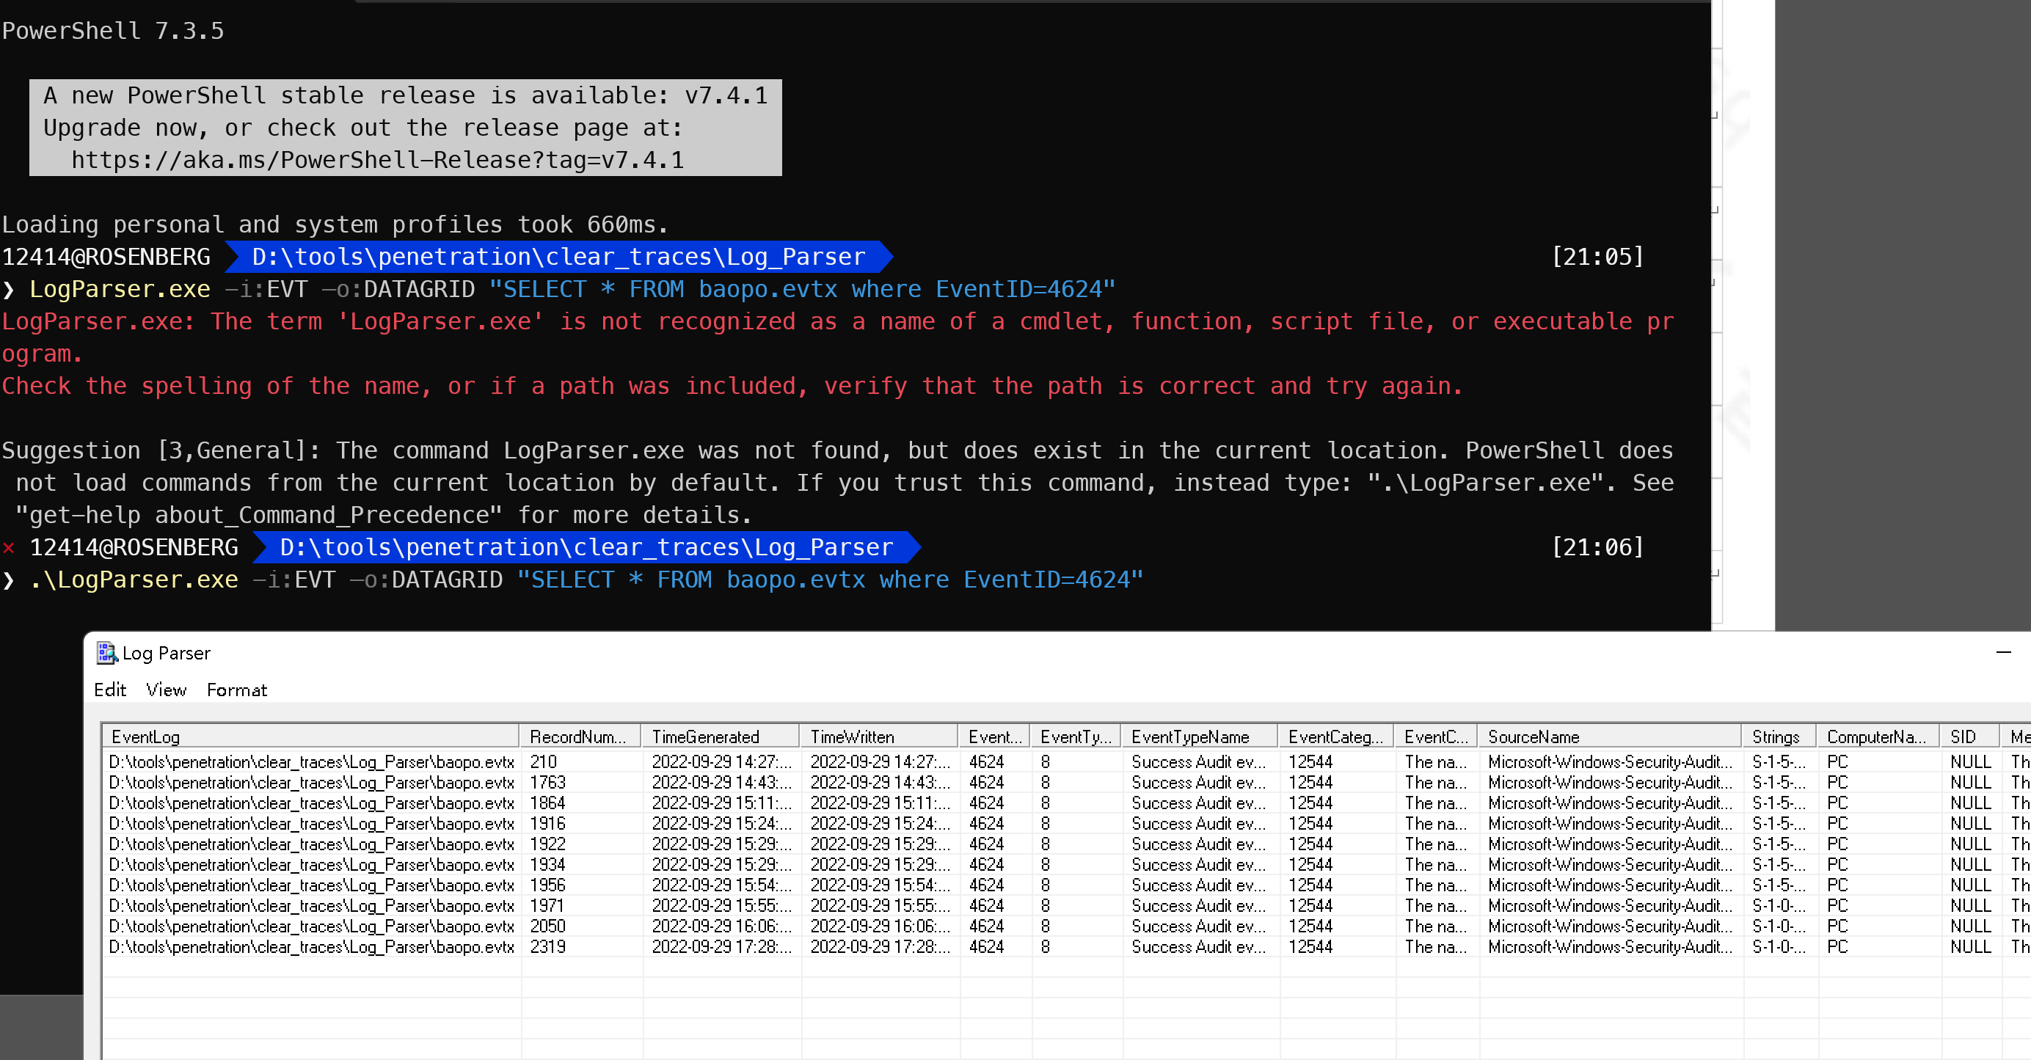Open the Format menu
The width and height of the screenshot is (2031, 1060).
pyautogui.click(x=236, y=690)
